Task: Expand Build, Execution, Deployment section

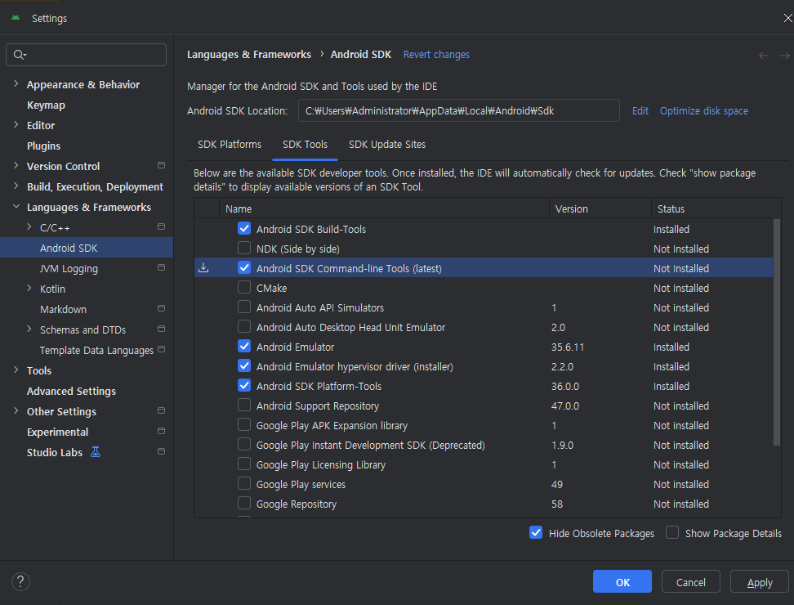Action: tap(16, 186)
